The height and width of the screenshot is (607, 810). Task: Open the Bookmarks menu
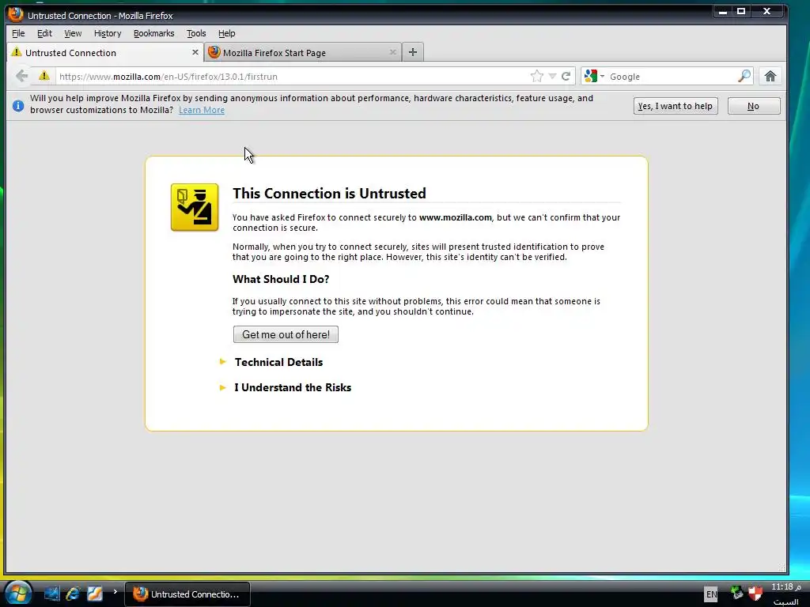click(154, 33)
